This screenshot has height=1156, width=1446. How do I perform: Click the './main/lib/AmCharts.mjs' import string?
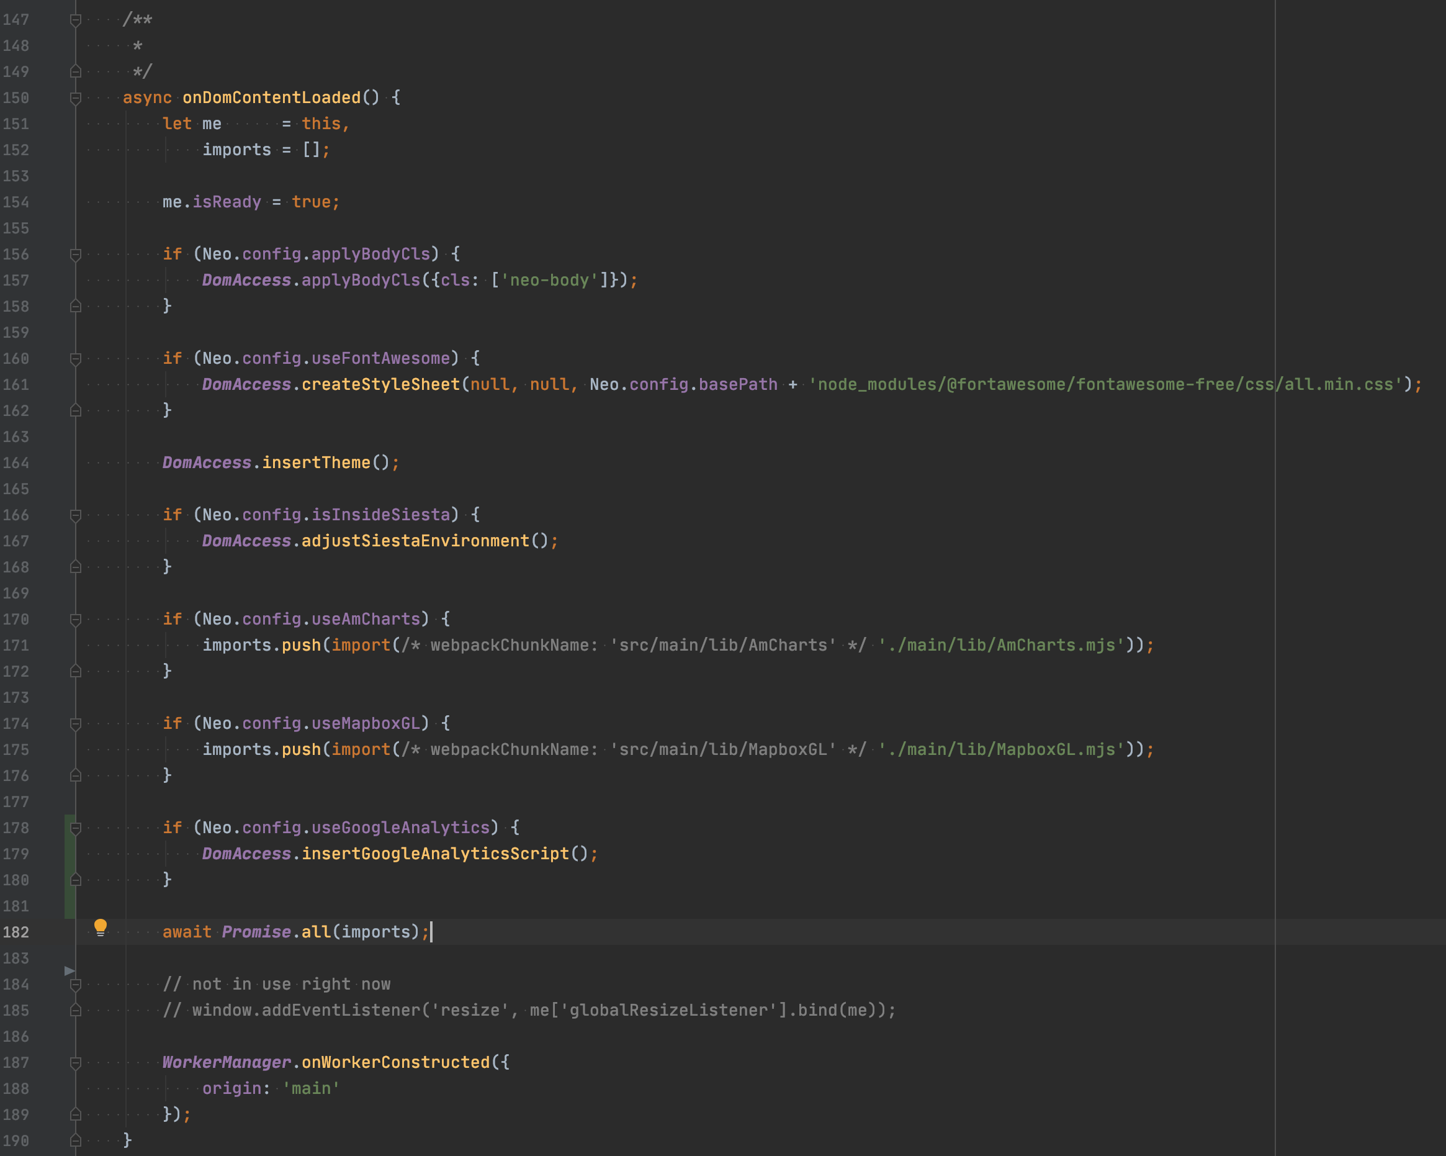coord(1001,645)
